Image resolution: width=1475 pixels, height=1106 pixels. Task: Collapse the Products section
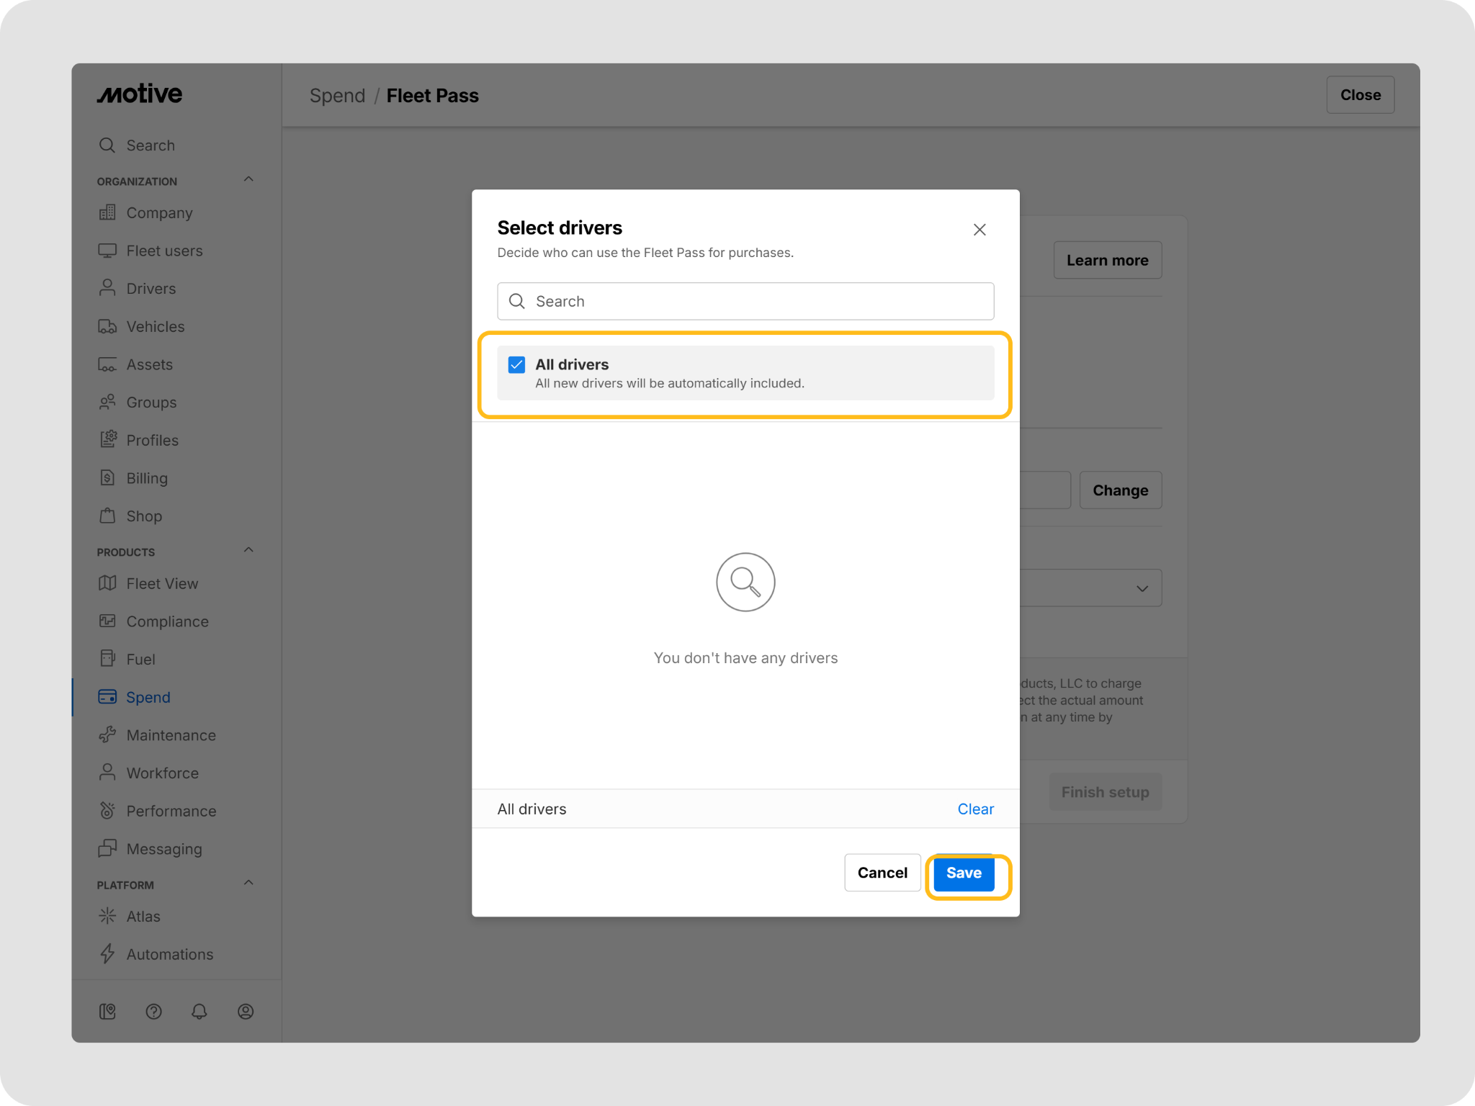[x=248, y=551]
